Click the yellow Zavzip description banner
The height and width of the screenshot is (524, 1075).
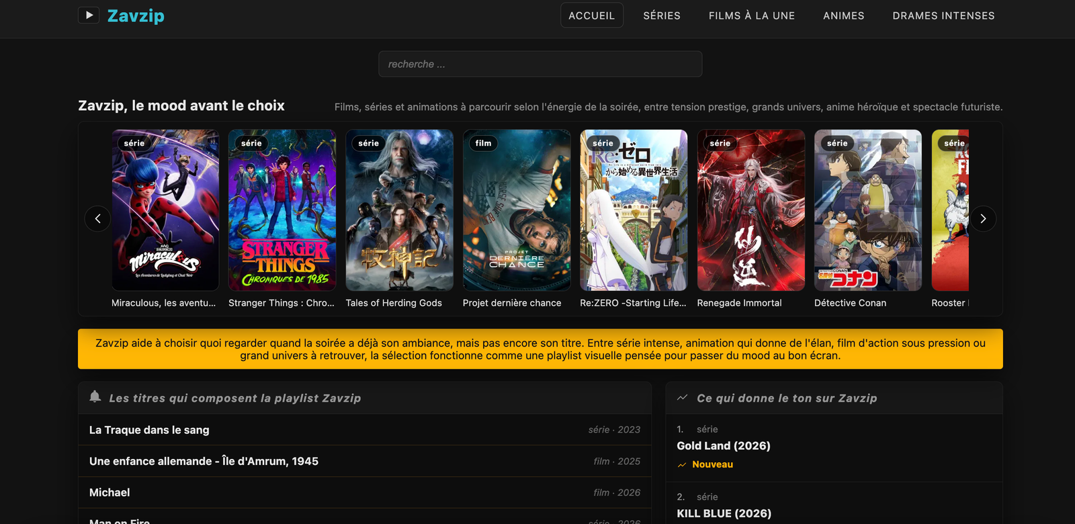(x=540, y=349)
